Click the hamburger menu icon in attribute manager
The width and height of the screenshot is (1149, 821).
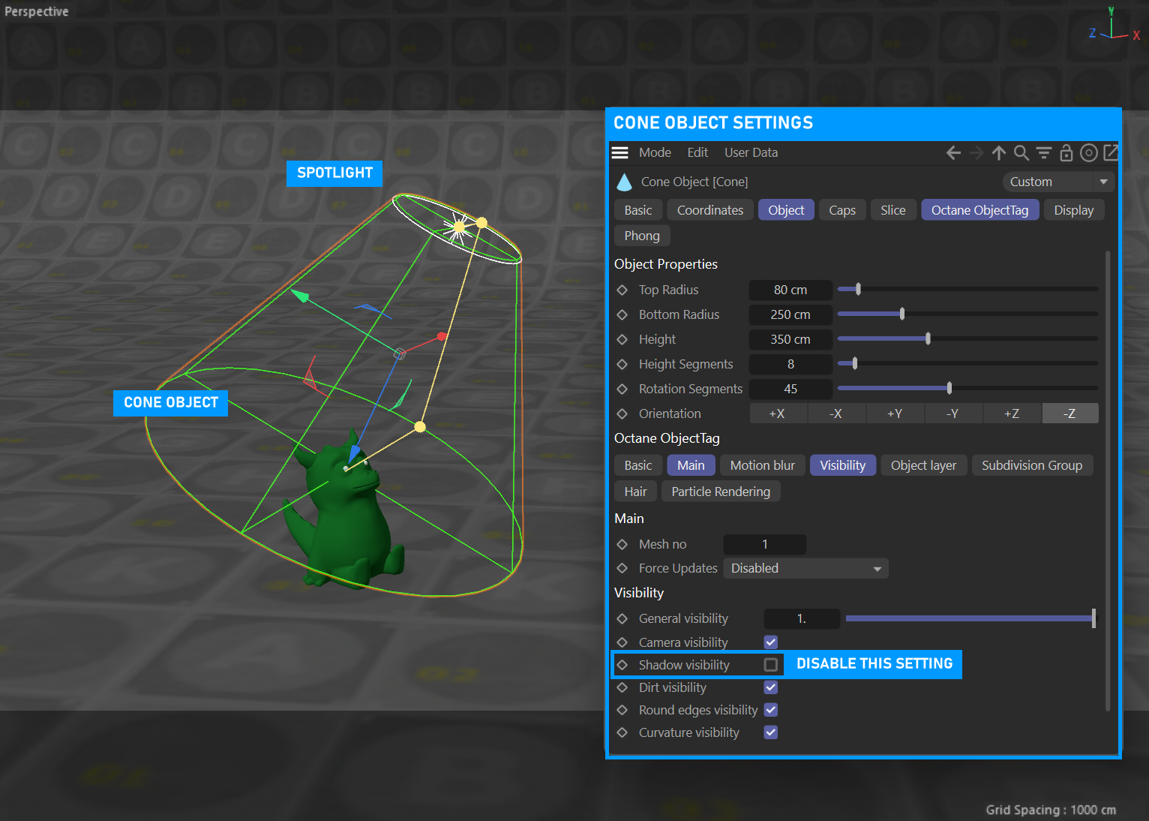point(619,152)
